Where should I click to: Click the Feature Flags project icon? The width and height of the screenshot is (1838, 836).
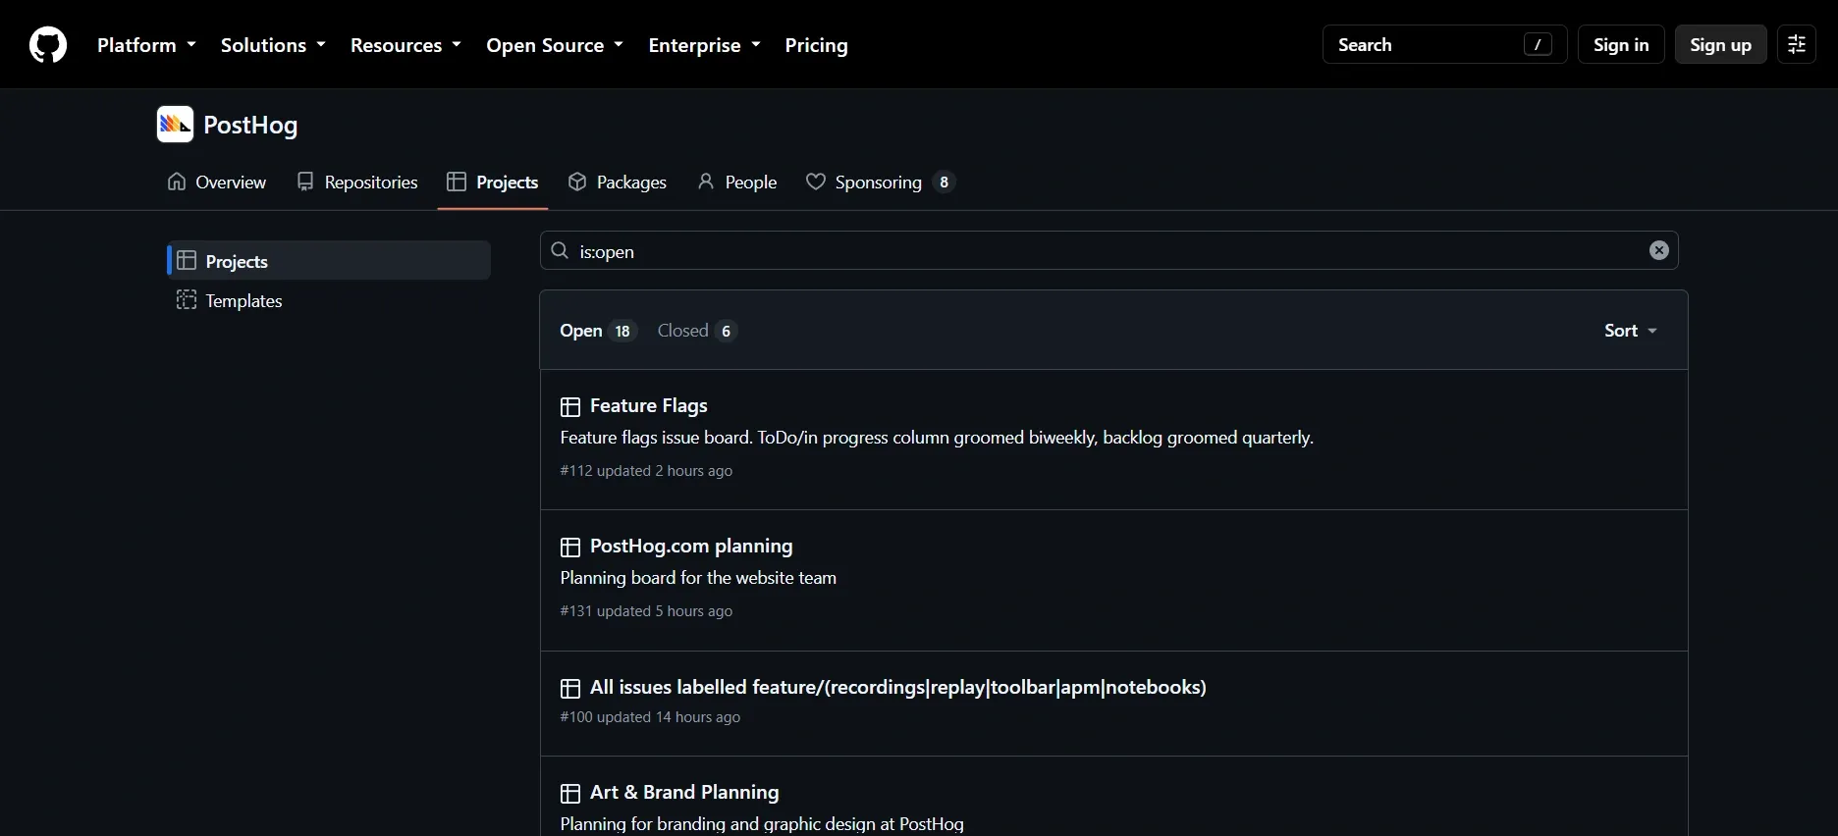[570, 406]
